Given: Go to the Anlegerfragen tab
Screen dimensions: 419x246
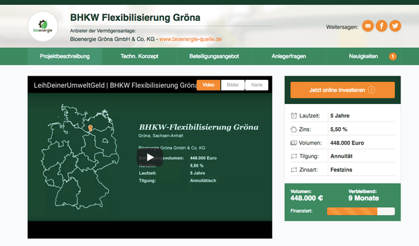Looking at the screenshot, I should [288, 57].
